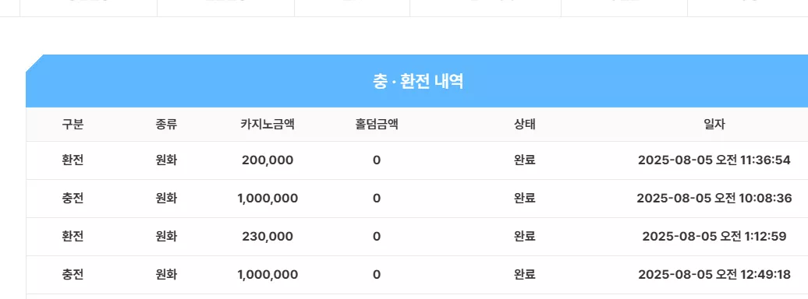Click the 홀덤금액 0 in the 200,000 row

[377, 160]
